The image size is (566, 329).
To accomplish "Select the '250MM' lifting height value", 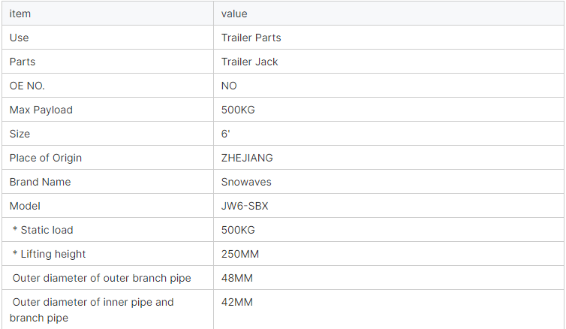I will [240, 254].
